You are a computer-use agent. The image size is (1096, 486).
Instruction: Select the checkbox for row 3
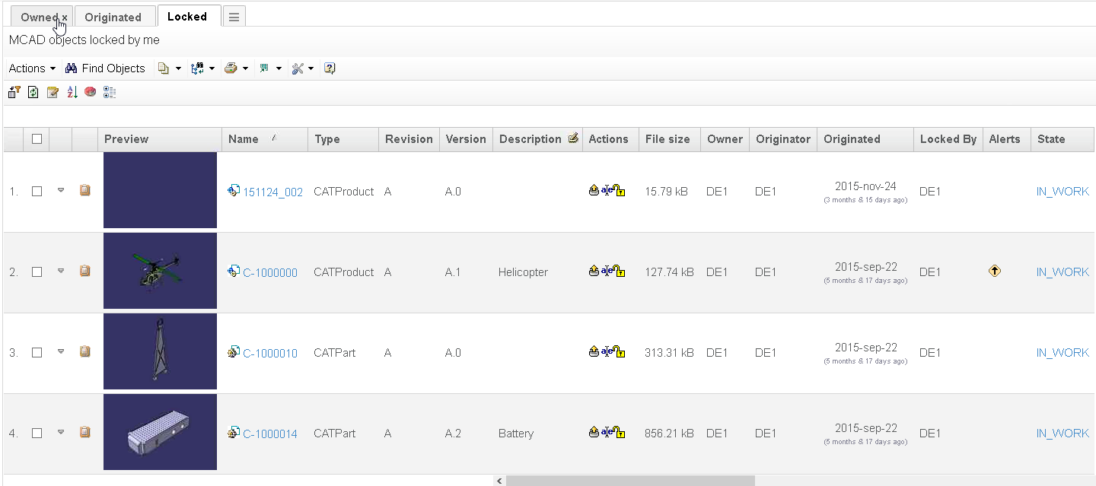pyautogui.click(x=37, y=353)
